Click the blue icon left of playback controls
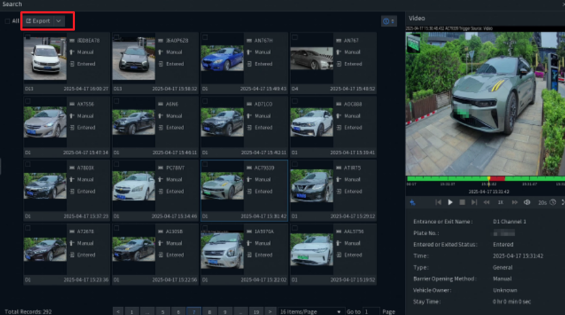The image size is (565, 315). point(413,203)
